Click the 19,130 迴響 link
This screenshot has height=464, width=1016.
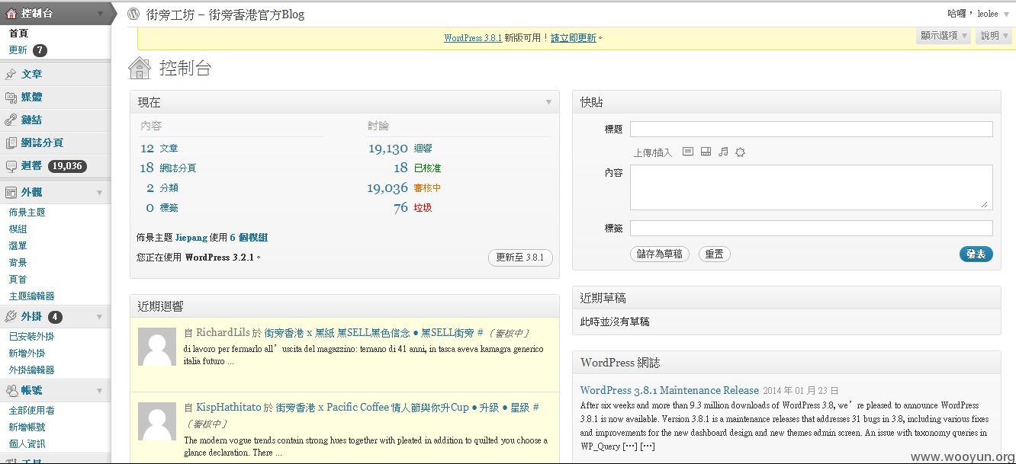click(400, 149)
